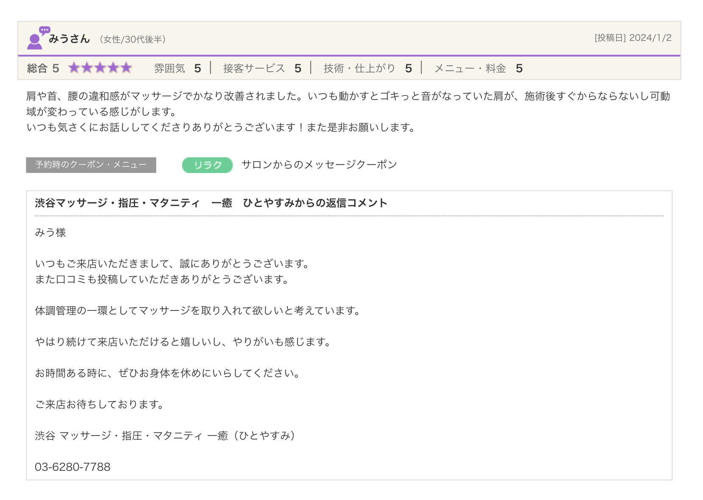Click the reviewer name みうさん
The width and height of the screenshot is (703, 500).
pos(69,39)
